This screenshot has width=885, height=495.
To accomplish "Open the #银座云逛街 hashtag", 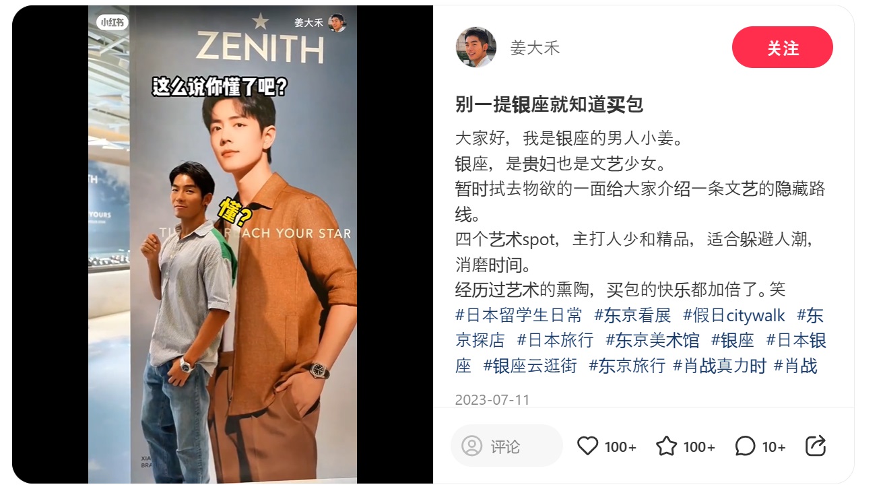I will coord(530,366).
